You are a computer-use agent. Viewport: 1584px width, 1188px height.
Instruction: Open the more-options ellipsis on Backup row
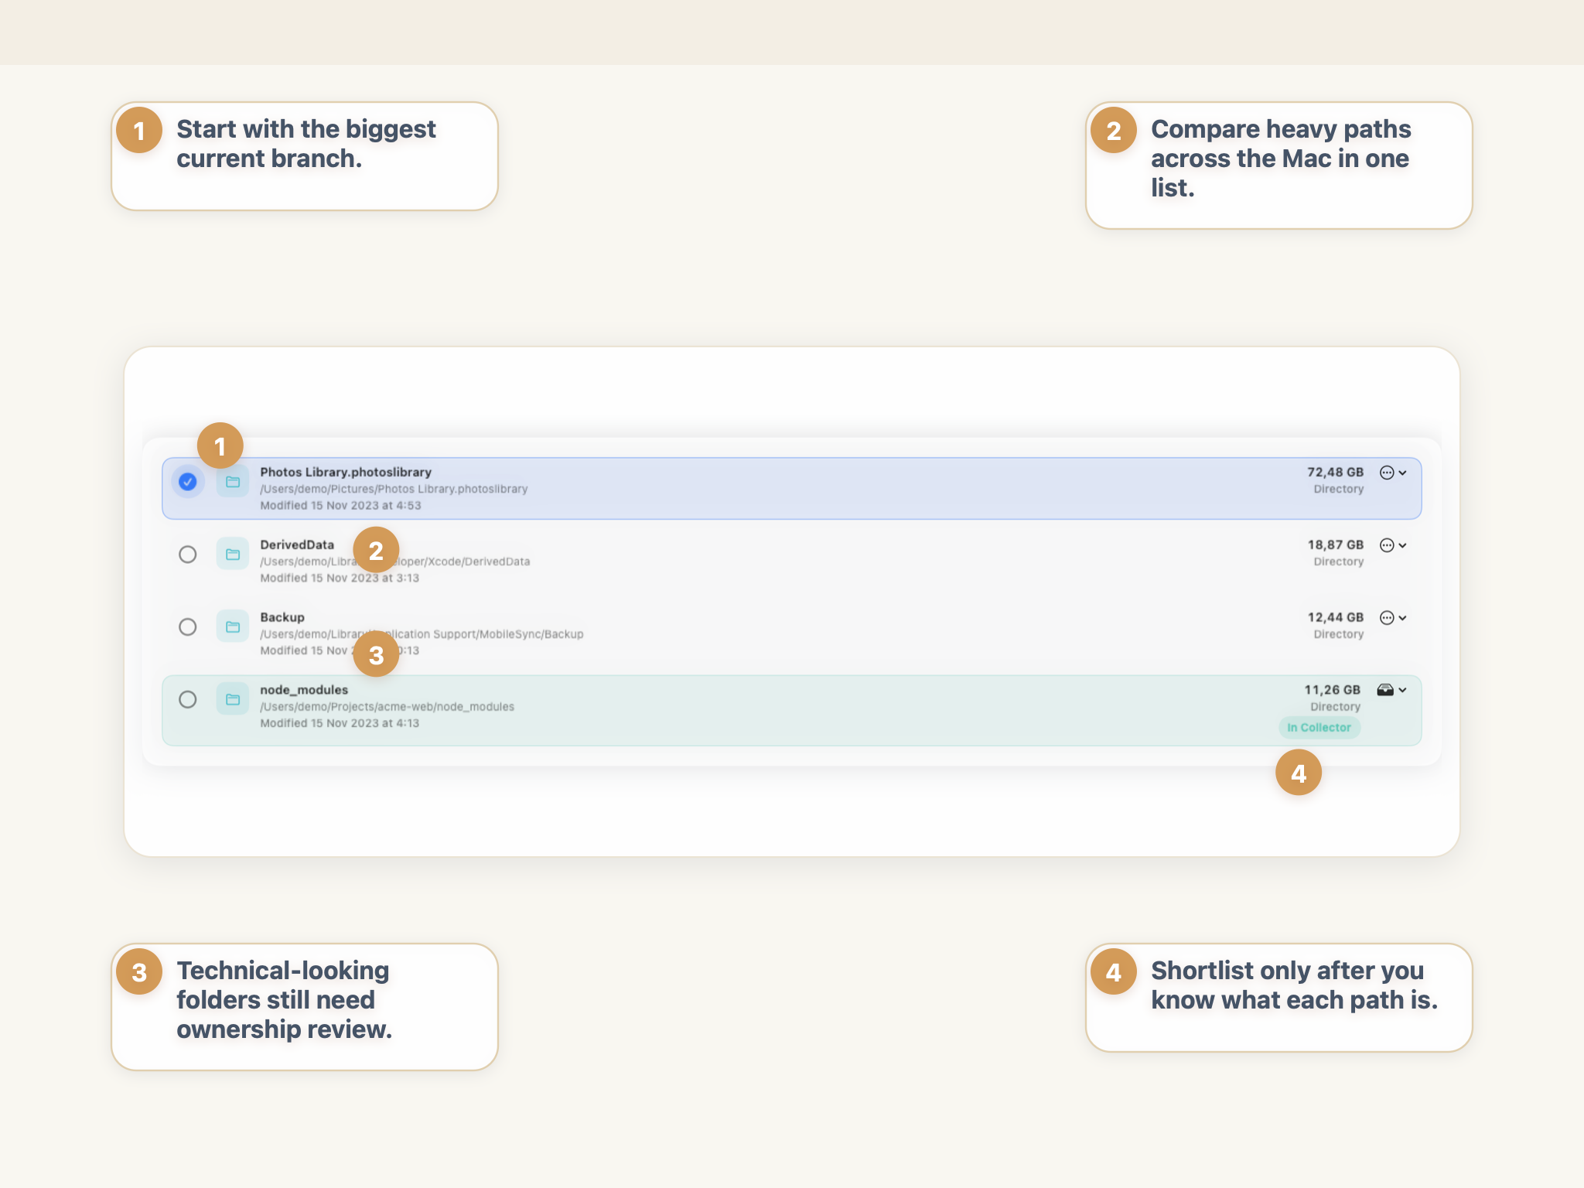pos(1387,617)
